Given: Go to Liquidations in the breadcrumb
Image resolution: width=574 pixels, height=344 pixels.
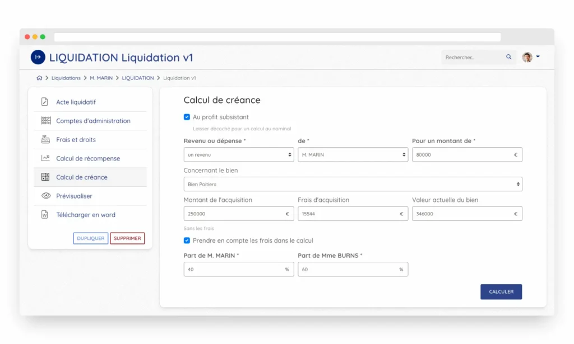Looking at the screenshot, I should [66, 78].
